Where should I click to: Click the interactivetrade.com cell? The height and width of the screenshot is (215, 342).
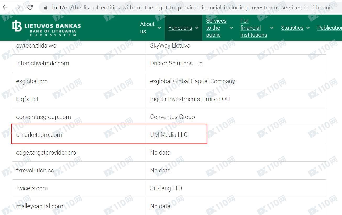(x=79, y=63)
